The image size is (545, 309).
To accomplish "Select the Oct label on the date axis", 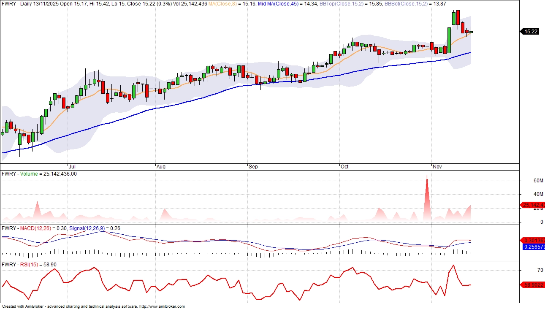I will click(x=344, y=167).
